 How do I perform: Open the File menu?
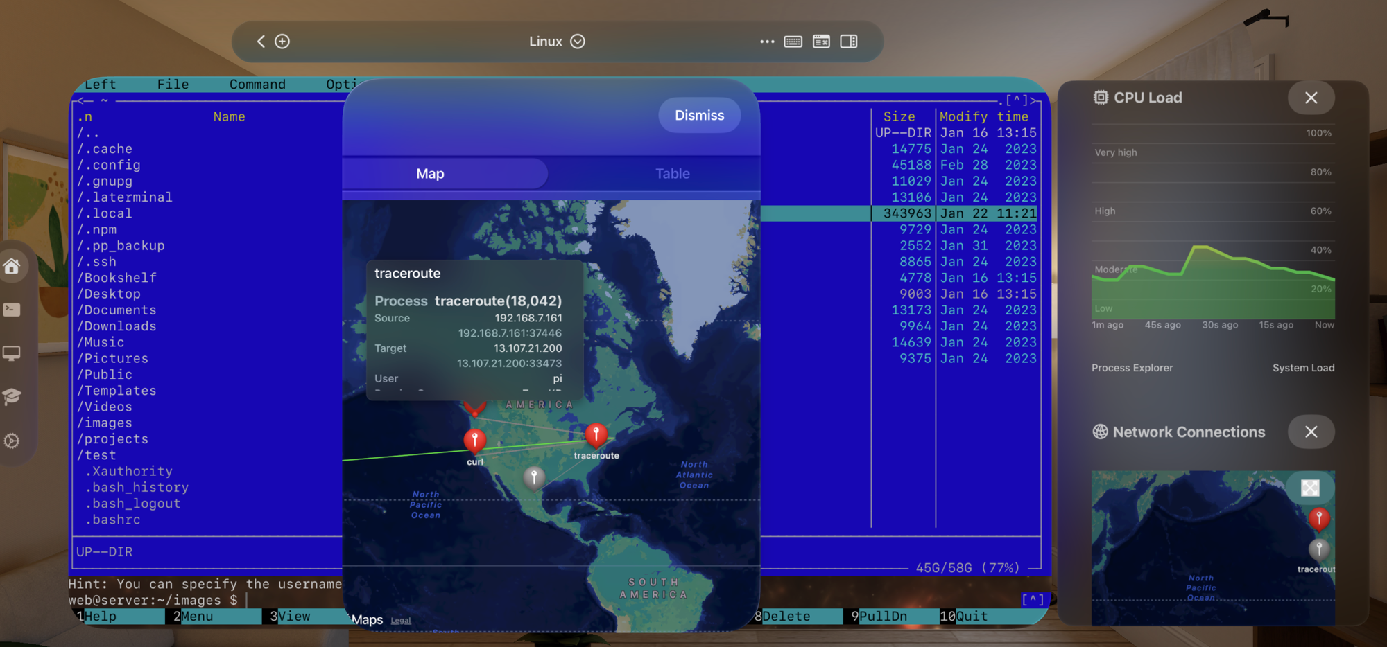pos(173,85)
